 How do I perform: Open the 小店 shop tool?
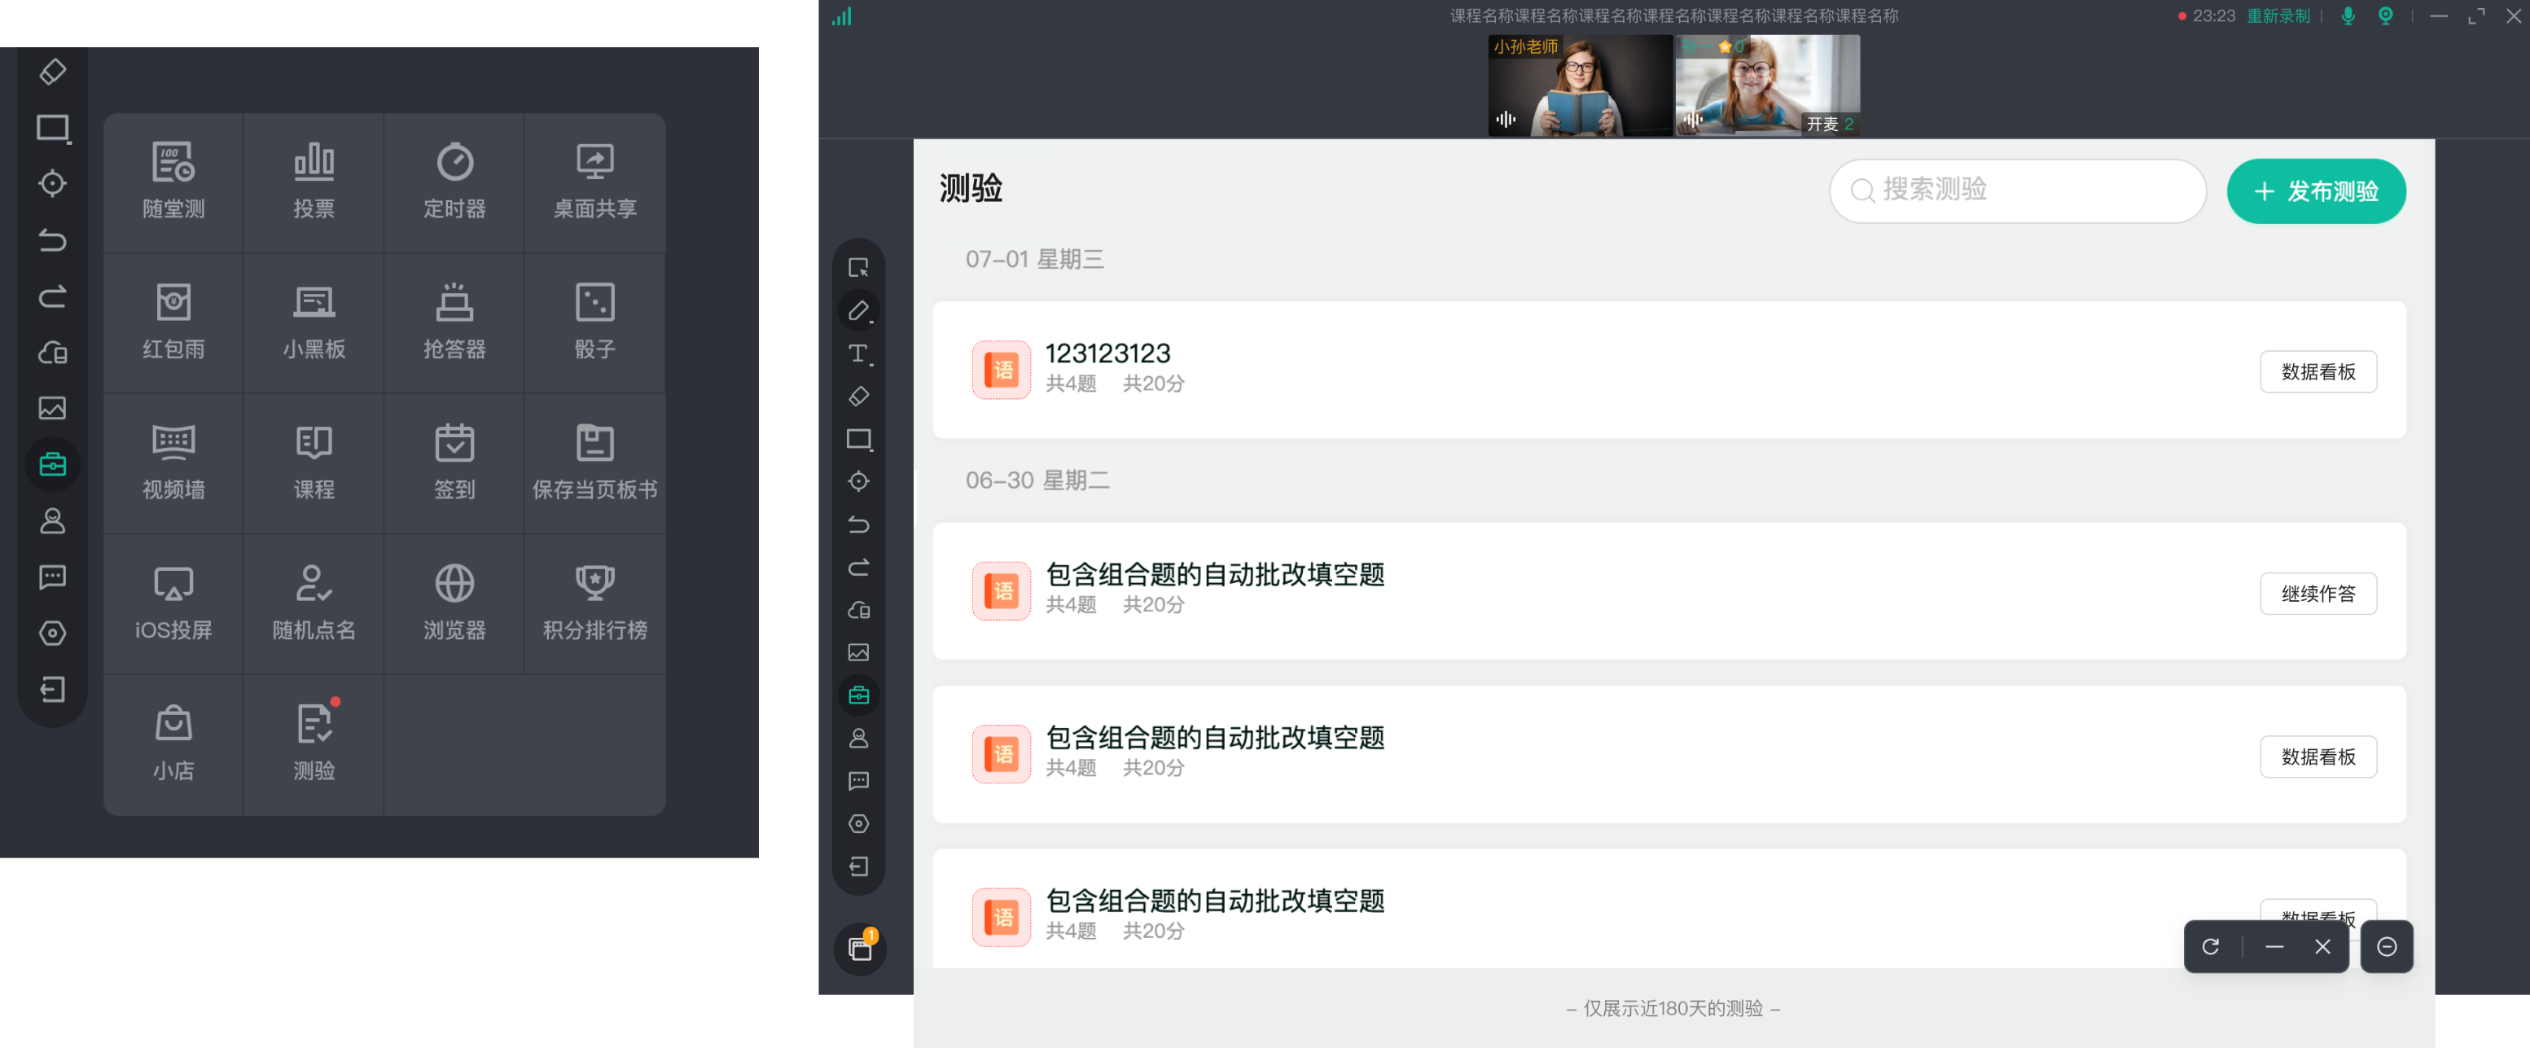(x=173, y=744)
